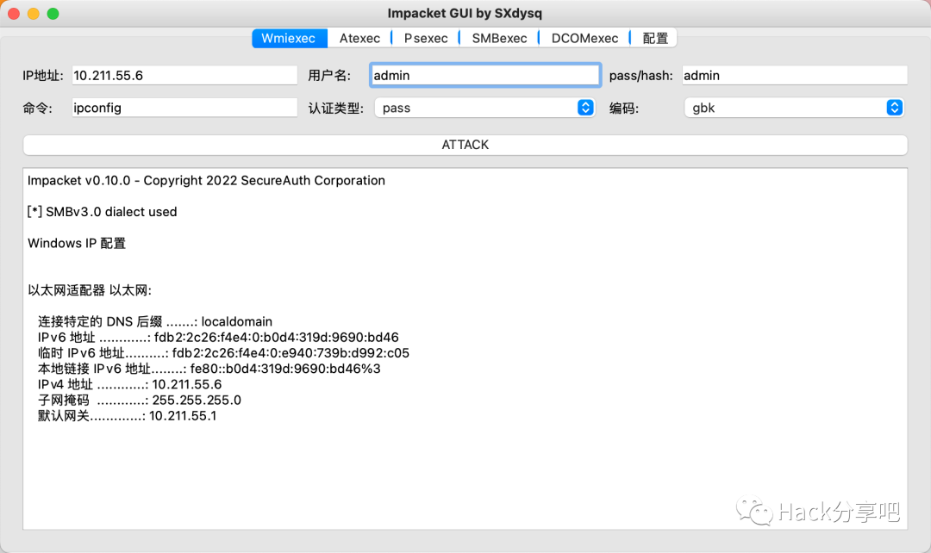Select the currently active Wmiexec tab

click(x=289, y=38)
